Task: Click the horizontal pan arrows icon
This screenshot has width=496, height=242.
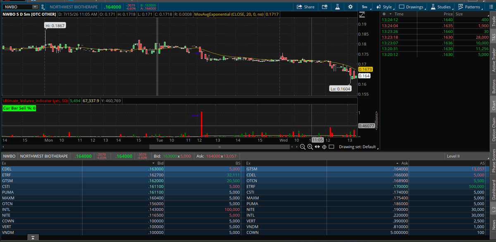Action: tap(317, 147)
